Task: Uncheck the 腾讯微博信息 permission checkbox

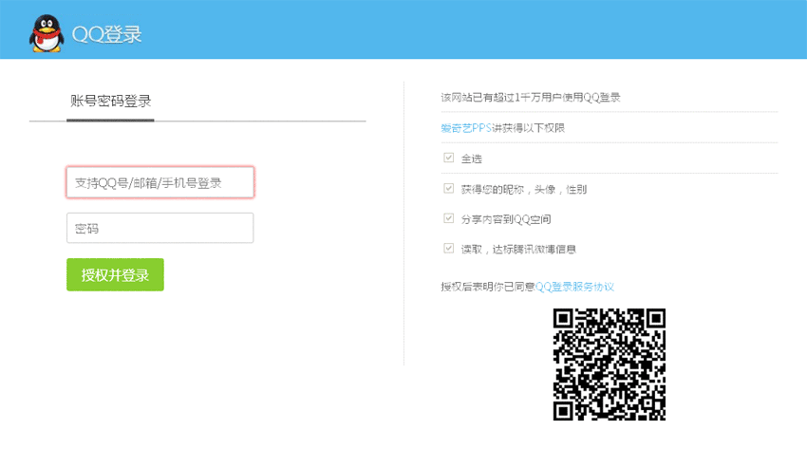Action: pyautogui.click(x=449, y=249)
